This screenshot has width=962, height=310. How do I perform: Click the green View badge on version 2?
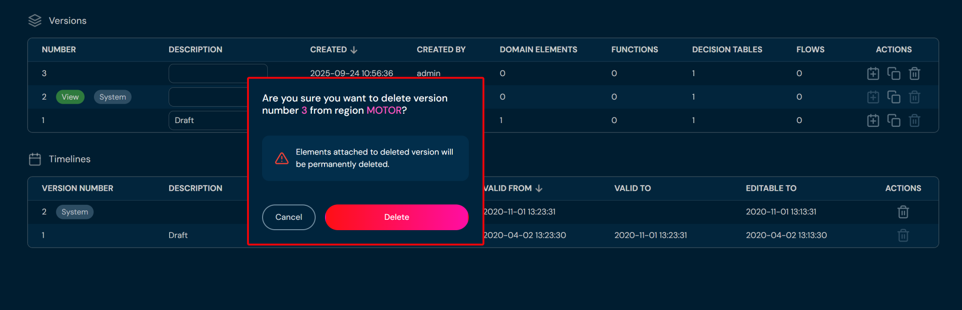tap(70, 97)
